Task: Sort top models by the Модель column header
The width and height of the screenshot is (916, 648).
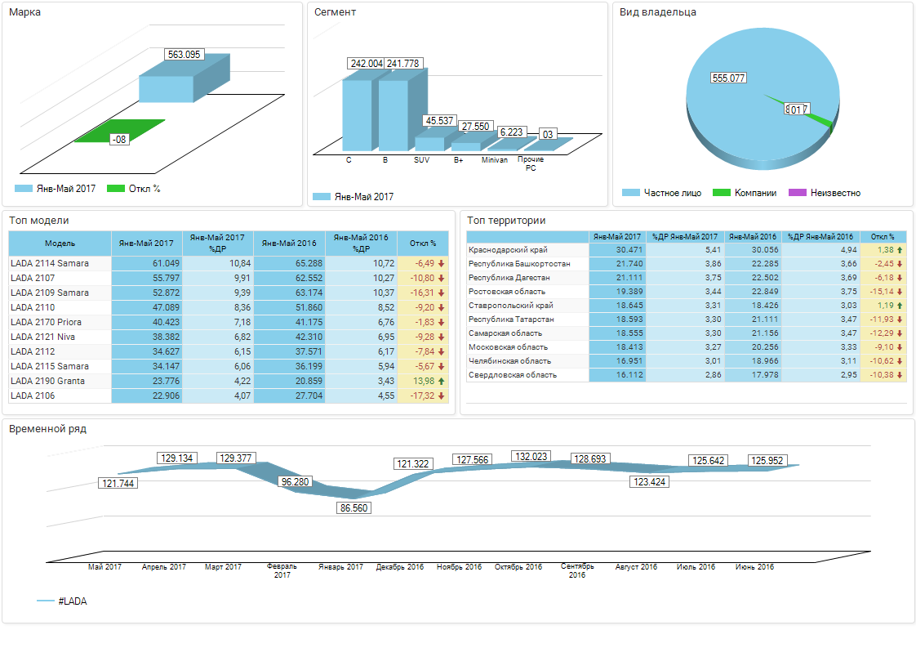Action: (60, 243)
